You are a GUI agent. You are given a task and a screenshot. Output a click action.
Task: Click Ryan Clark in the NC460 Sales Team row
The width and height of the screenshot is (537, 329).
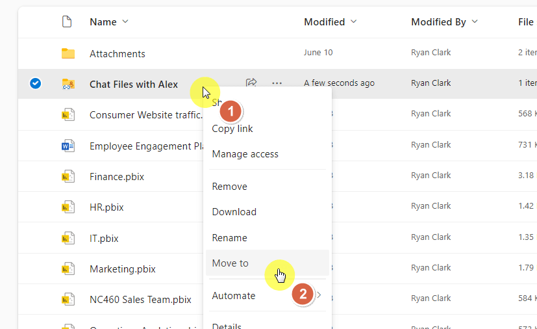[x=431, y=298]
